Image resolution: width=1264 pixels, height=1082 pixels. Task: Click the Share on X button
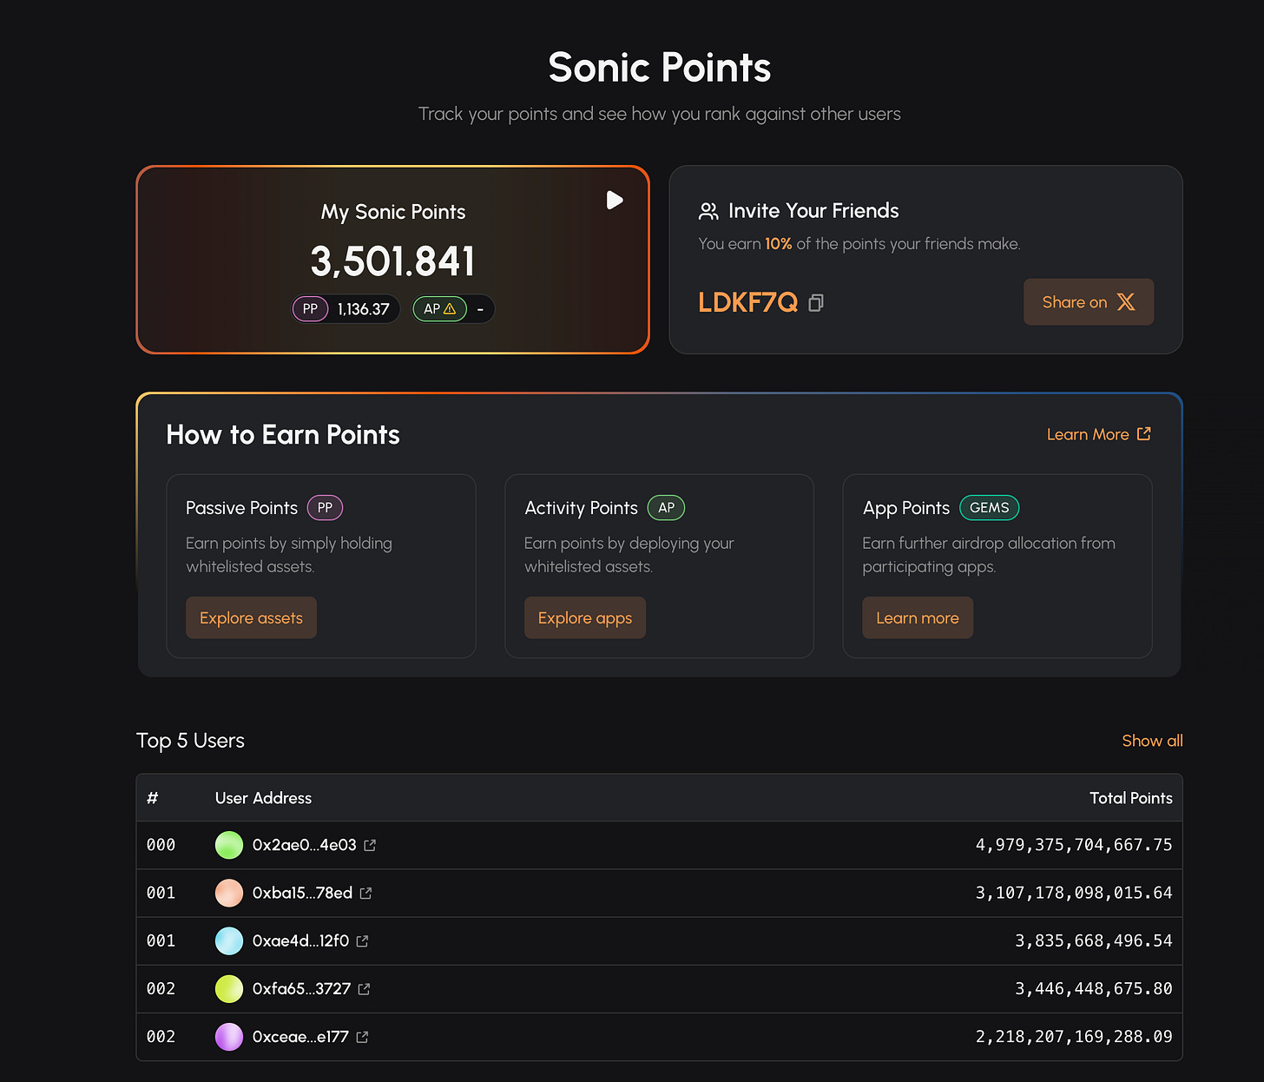pyautogui.click(x=1089, y=302)
